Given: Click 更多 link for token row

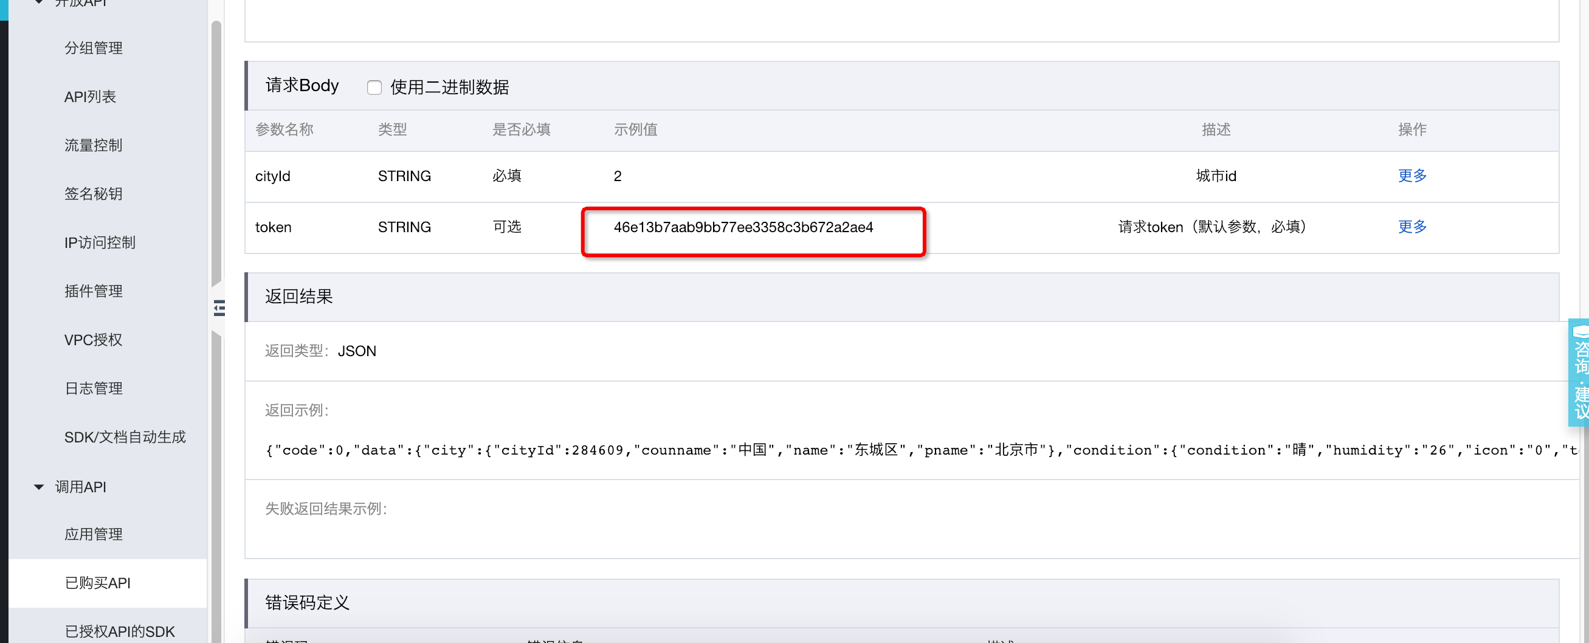Looking at the screenshot, I should click(1412, 227).
